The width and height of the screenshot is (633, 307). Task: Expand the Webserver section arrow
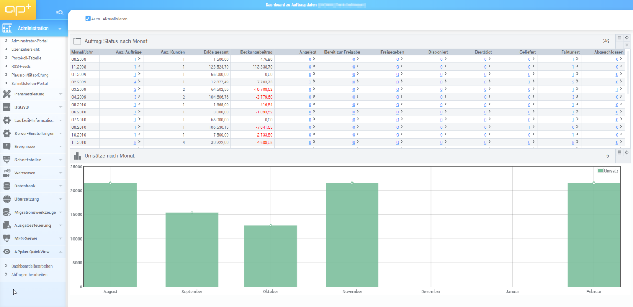[60, 173]
